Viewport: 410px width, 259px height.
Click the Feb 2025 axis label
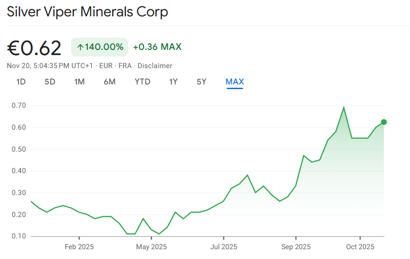click(79, 247)
